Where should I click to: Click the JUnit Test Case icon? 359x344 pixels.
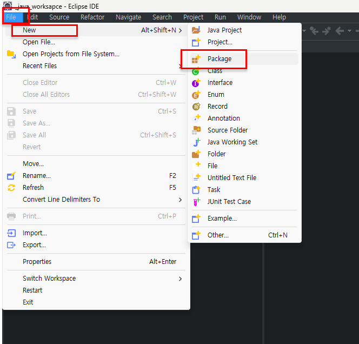[196, 202]
